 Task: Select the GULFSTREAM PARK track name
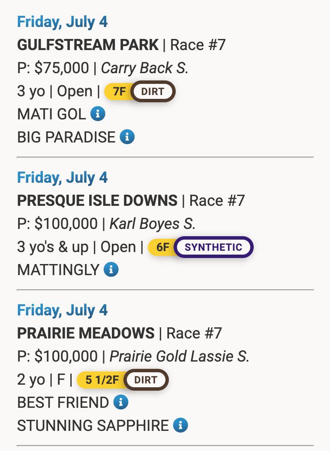click(x=88, y=45)
